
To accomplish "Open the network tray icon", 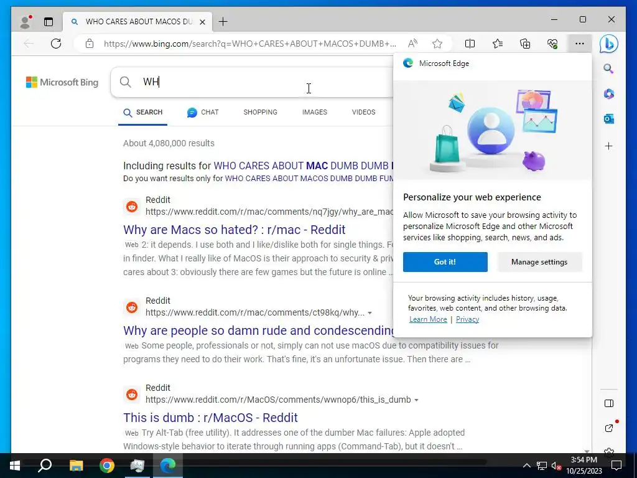I will click(542, 466).
